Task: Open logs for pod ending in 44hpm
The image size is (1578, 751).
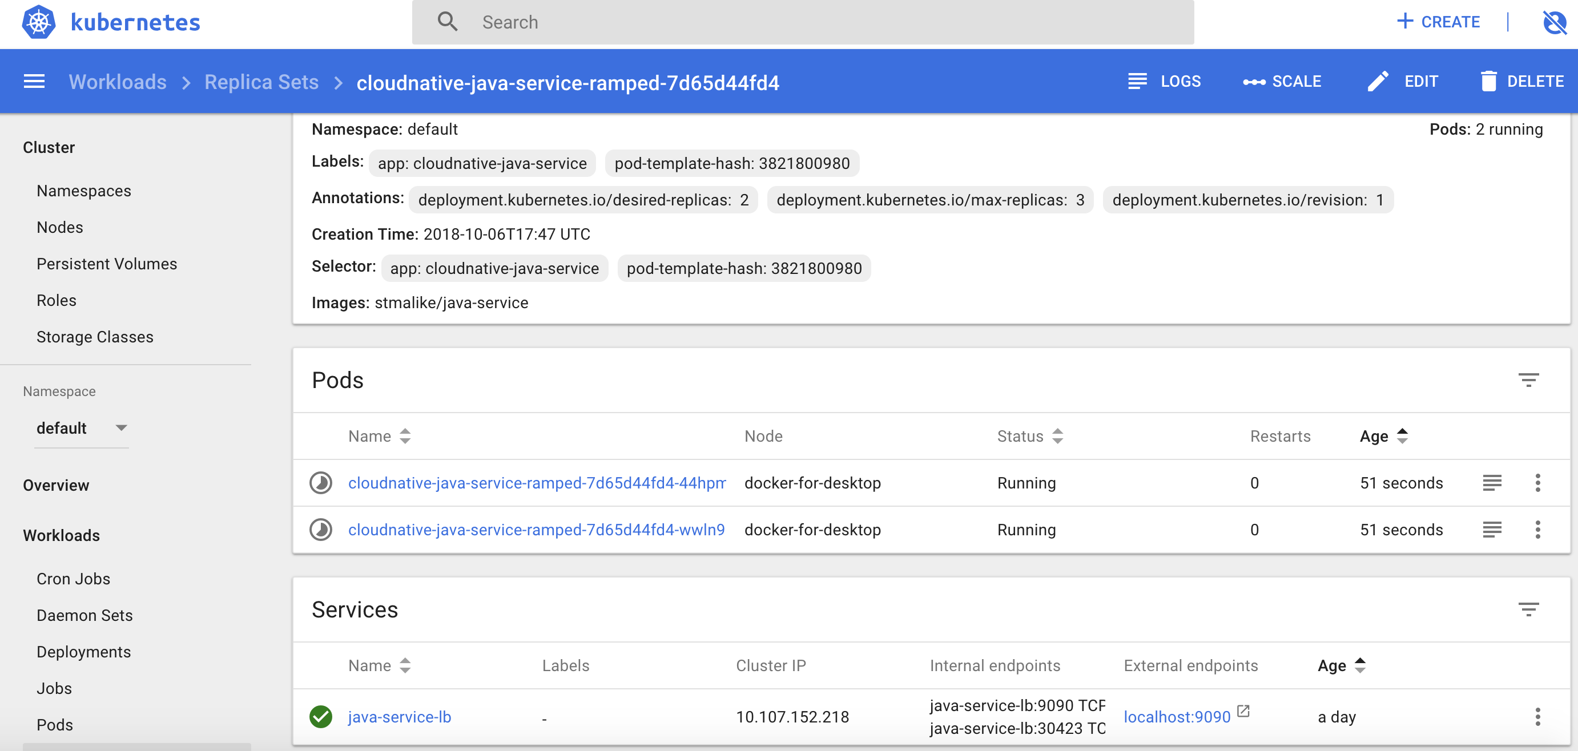Action: [x=1492, y=483]
